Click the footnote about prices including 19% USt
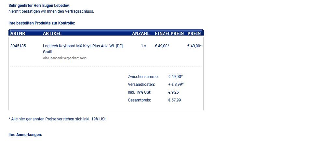Image resolution: width=313 pixels, height=154 pixels. (58, 119)
